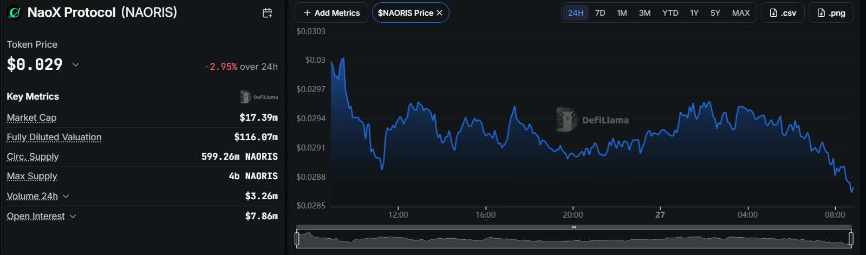
Task: Click the Max Supply label
Action: point(32,176)
